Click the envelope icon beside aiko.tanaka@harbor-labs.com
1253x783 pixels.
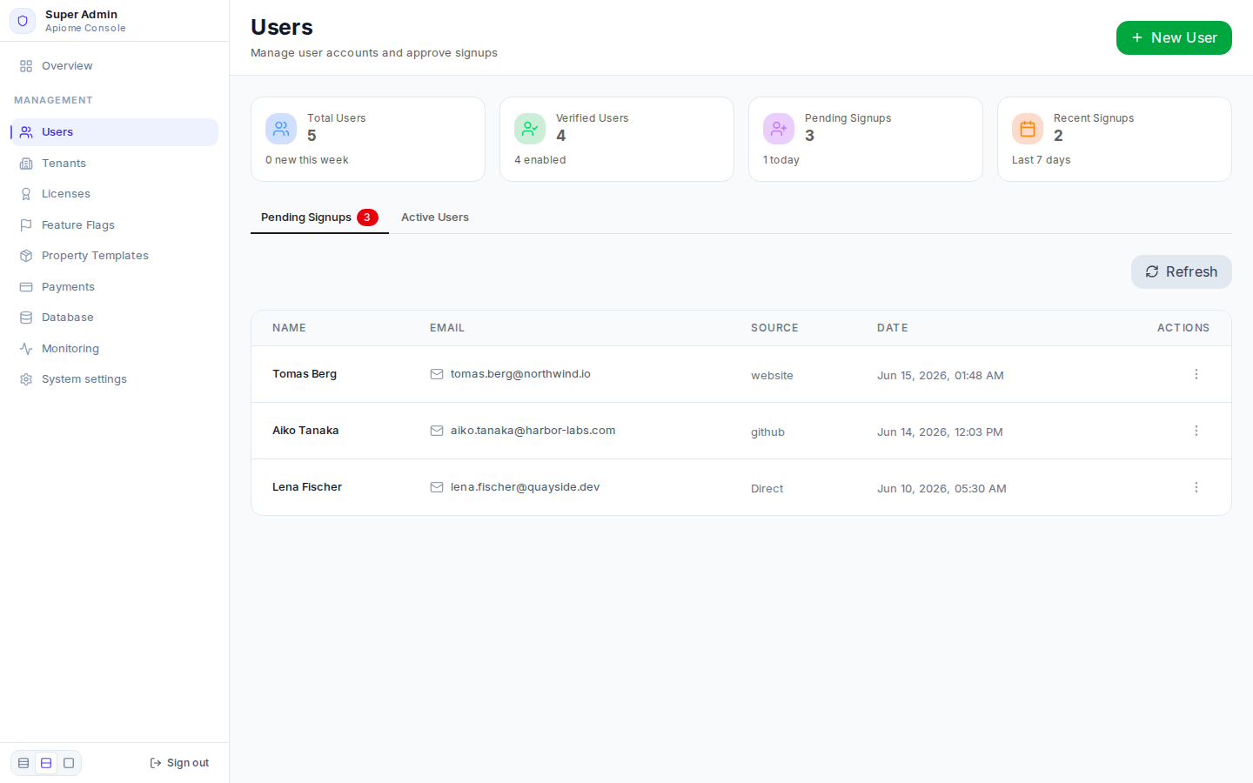point(437,431)
